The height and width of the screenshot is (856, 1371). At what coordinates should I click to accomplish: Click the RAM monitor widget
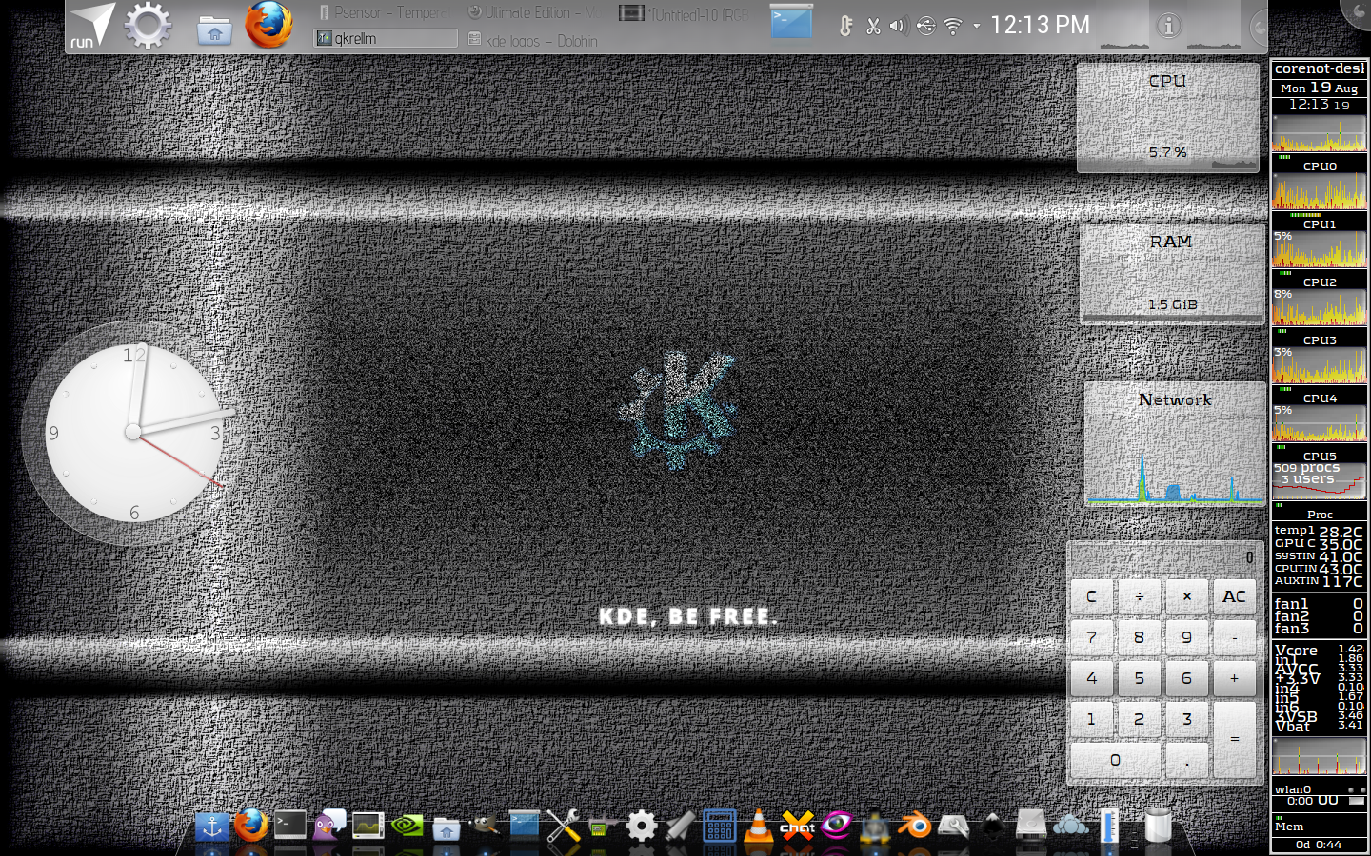click(1172, 274)
